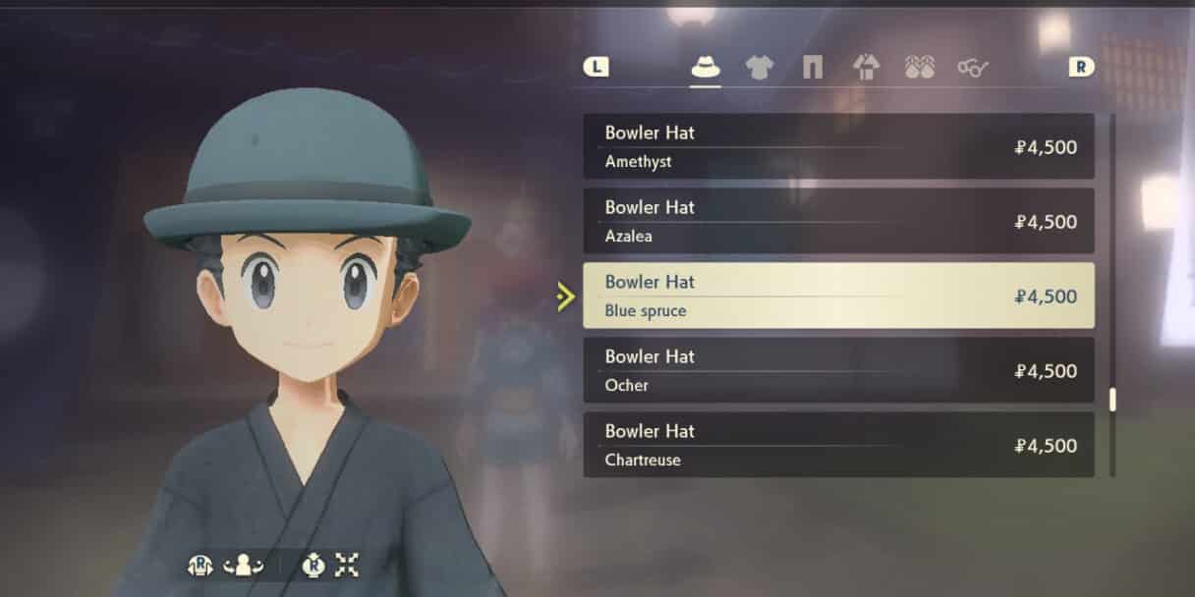Click the R shoulder button indicator

1082,67
